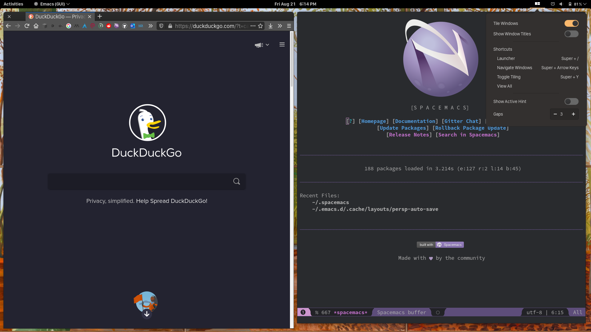This screenshot has height=332, width=591.
Task: Turn off Tile Windows
Action: tap(571, 23)
